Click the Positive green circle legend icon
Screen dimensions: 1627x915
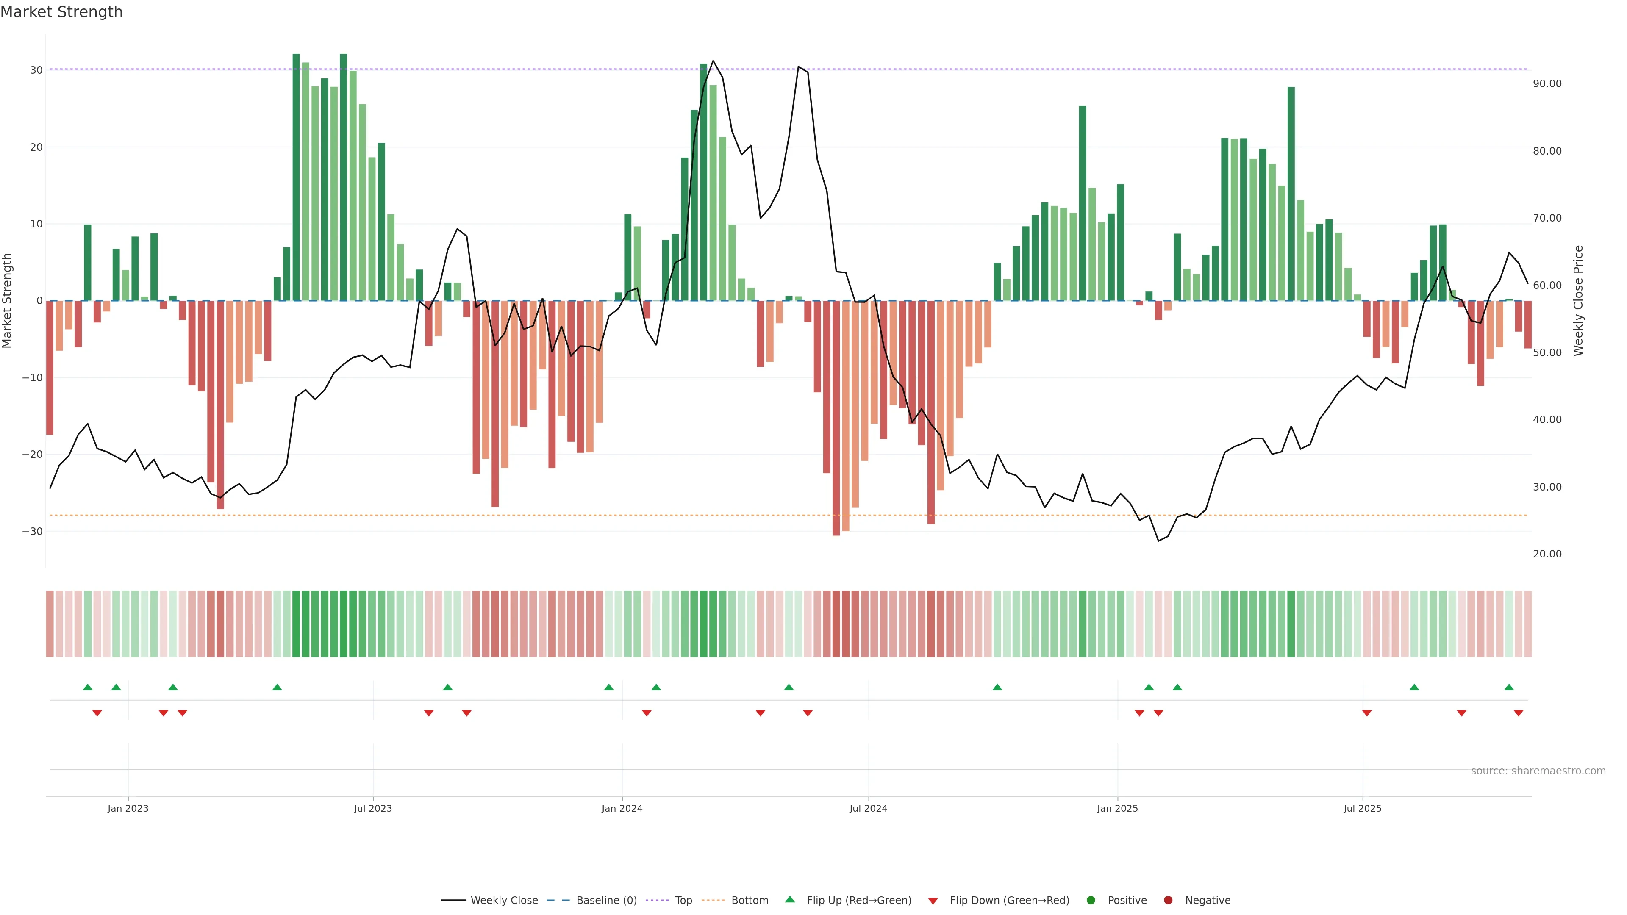pyautogui.click(x=1091, y=901)
